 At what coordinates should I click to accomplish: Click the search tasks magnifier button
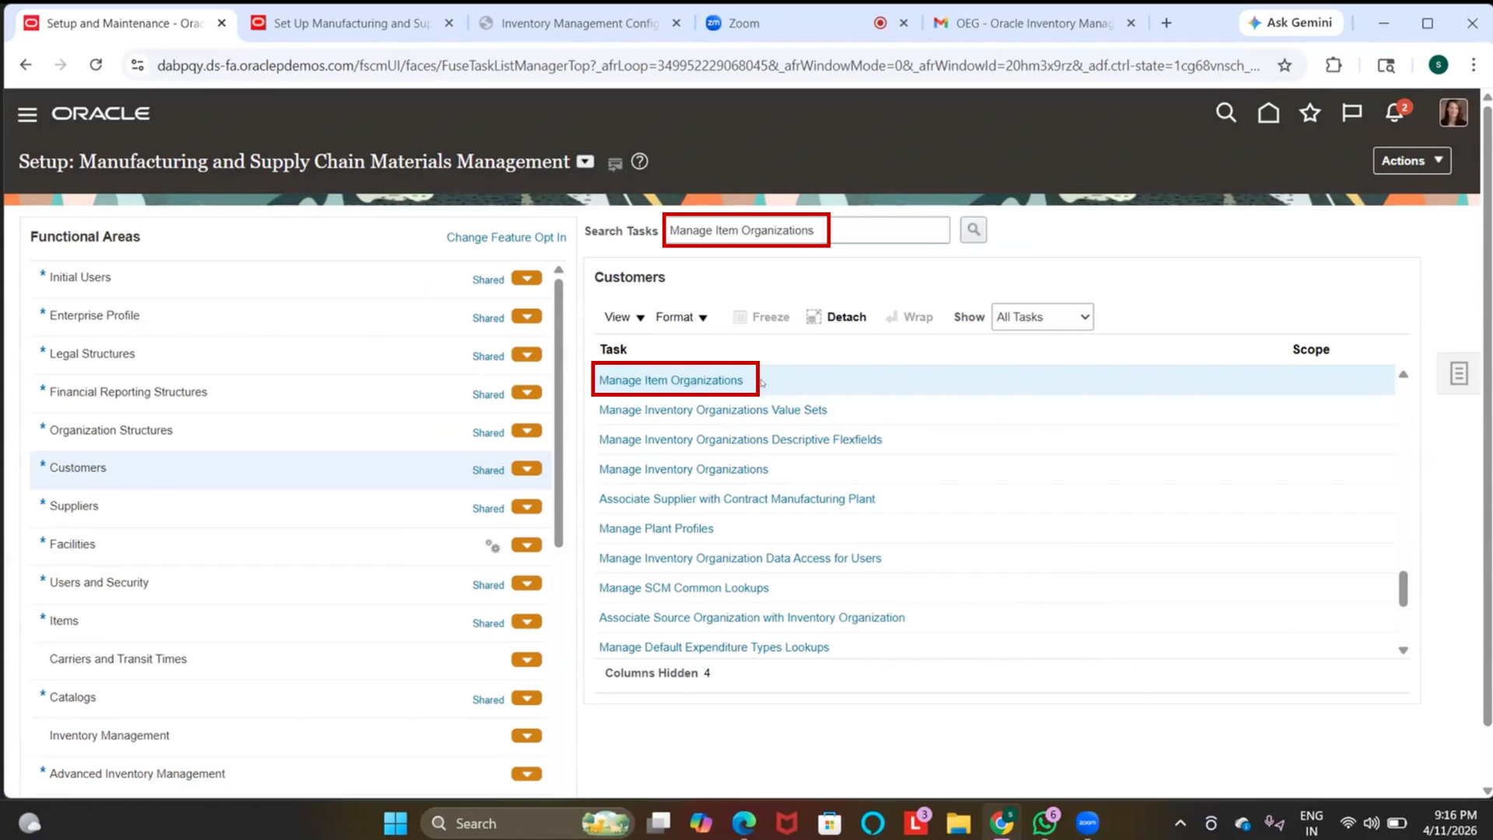[x=973, y=230]
